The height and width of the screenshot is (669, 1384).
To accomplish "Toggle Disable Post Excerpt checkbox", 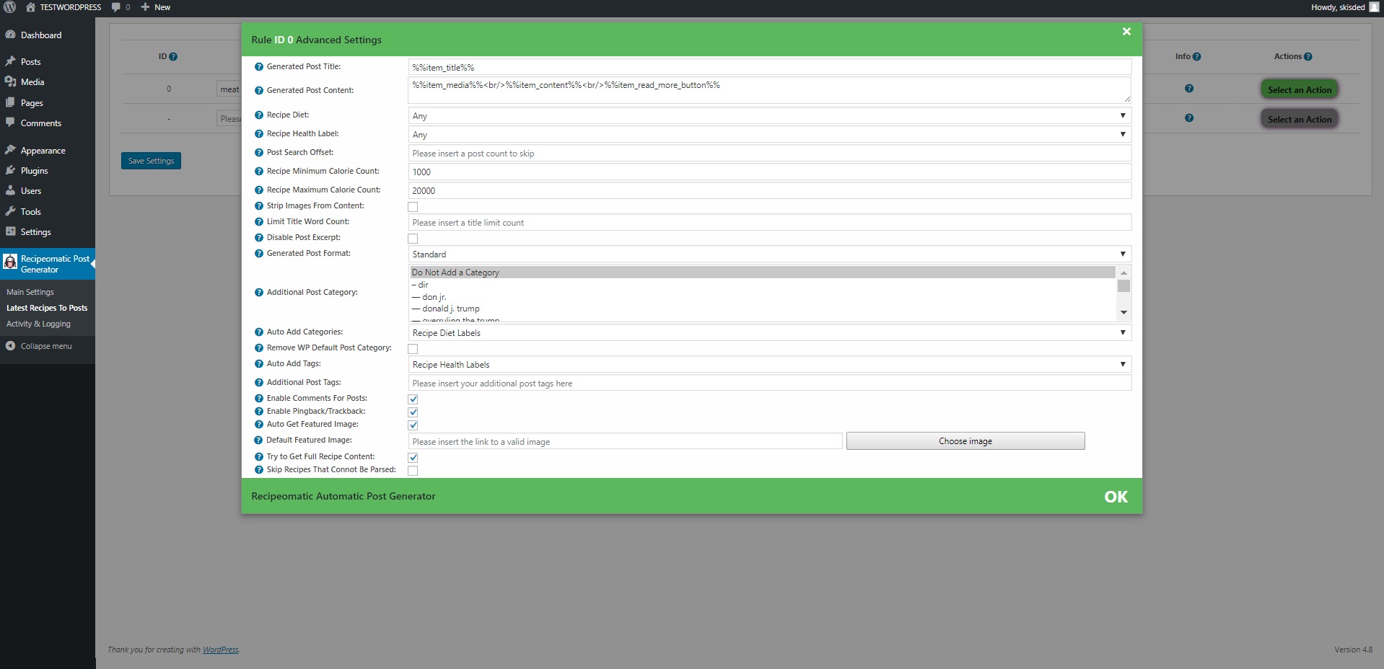I will click(x=413, y=239).
